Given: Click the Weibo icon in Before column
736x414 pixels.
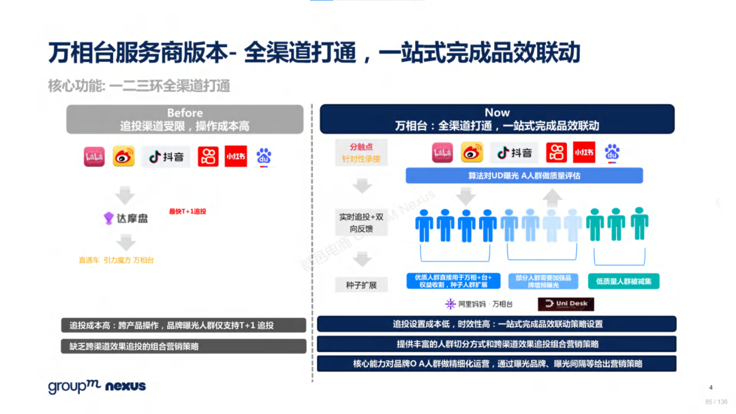Looking at the screenshot, I should pyautogui.click(x=123, y=157).
